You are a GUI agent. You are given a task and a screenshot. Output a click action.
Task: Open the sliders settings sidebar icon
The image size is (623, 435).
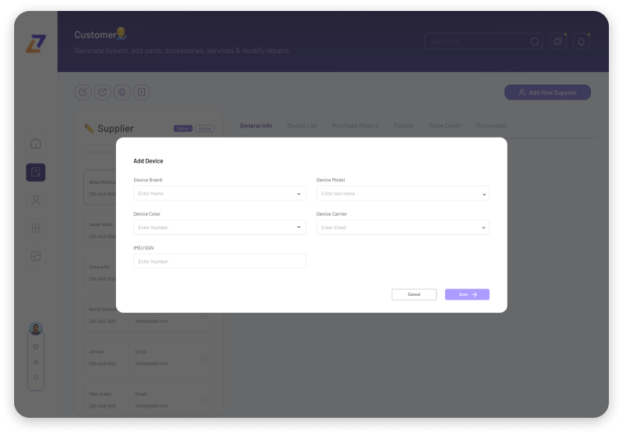35,228
